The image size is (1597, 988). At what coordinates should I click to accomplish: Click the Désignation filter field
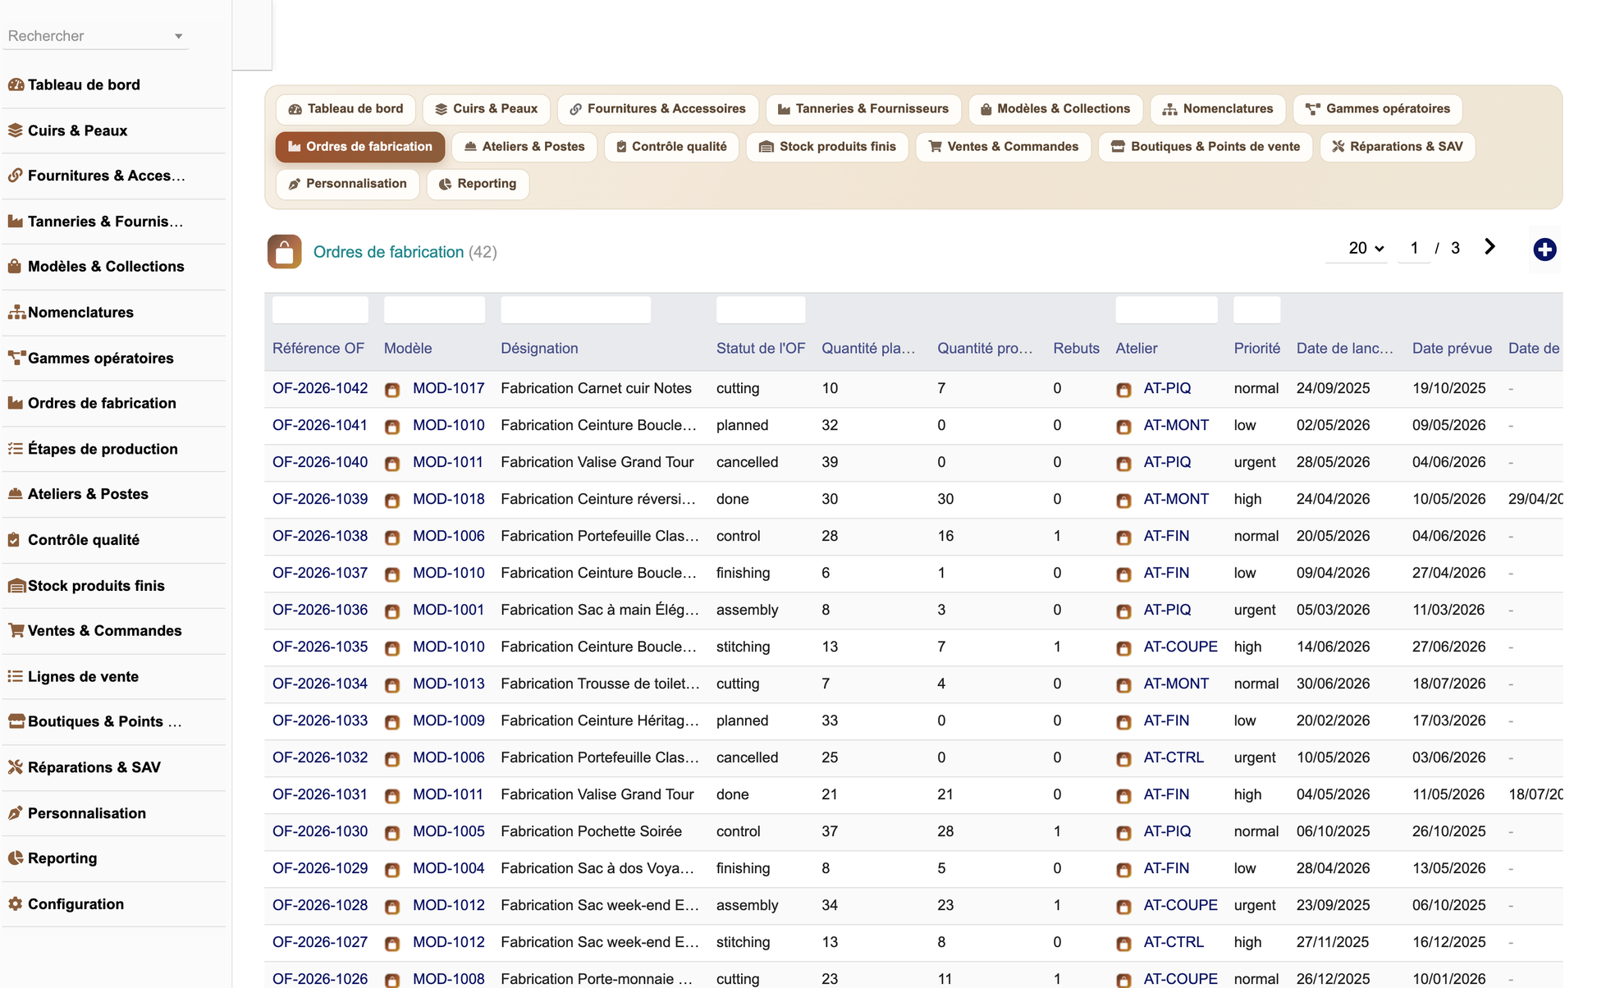(x=575, y=310)
